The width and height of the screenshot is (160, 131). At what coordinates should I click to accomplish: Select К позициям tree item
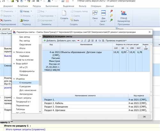(x=25, y=82)
